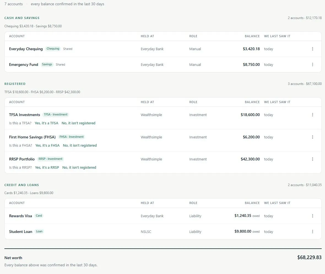Viewport: 325px width, 274px height.
Task: Click the net worth total $68,229.83
Action: click(x=309, y=257)
